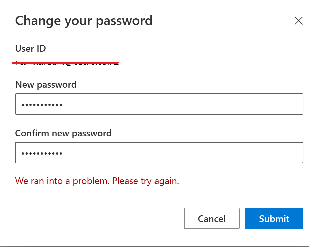309x247 pixels.
Task: Click the red problem warning line
Action: click(97, 181)
